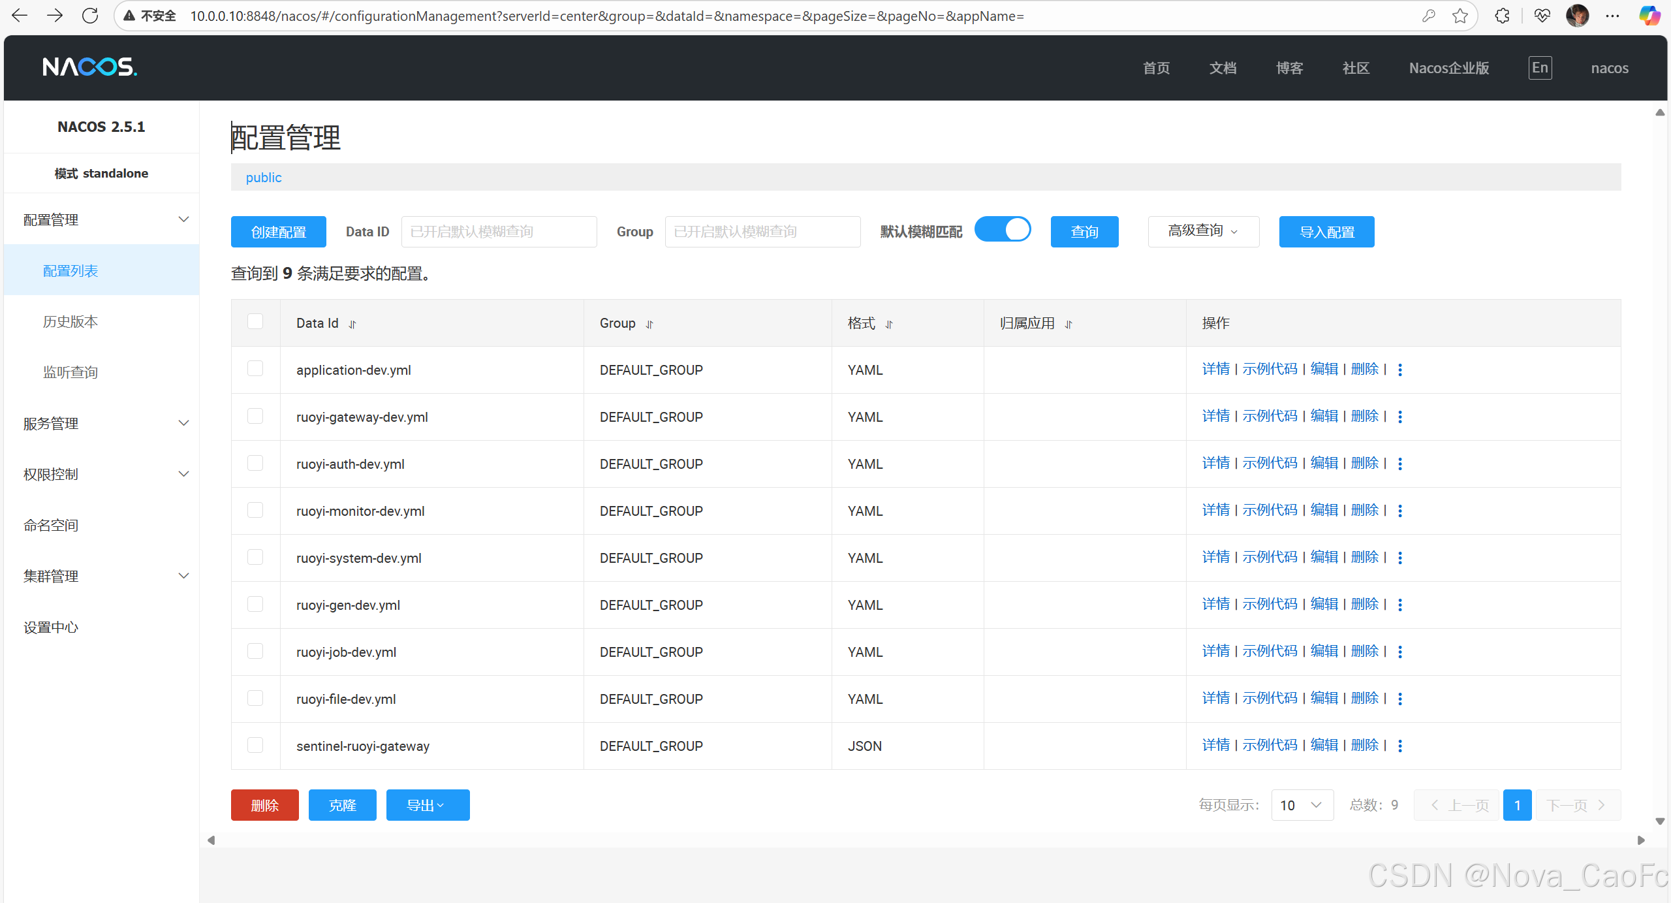This screenshot has height=903, width=1671.
Task: Open the saved password key icon
Action: 1428,16
